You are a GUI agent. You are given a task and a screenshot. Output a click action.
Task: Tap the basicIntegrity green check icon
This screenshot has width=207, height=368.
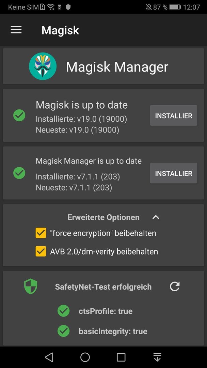coord(64,331)
